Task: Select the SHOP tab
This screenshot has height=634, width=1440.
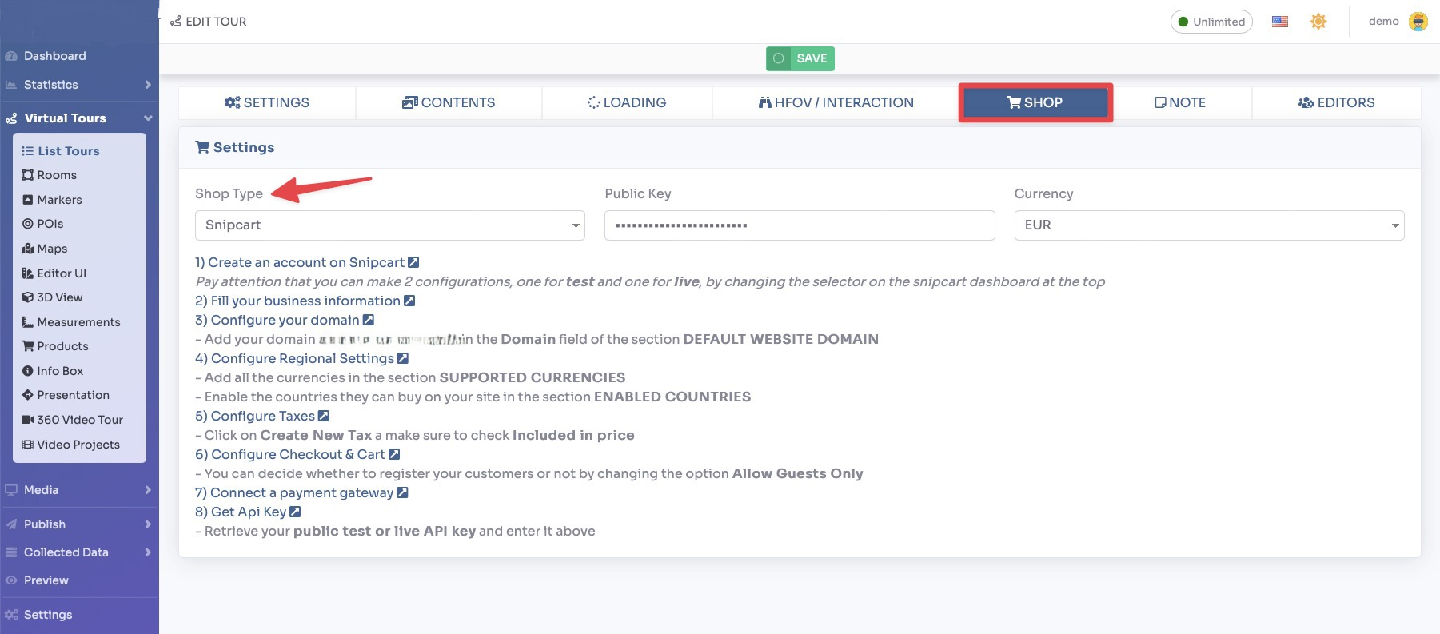Action: click(x=1035, y=102)
